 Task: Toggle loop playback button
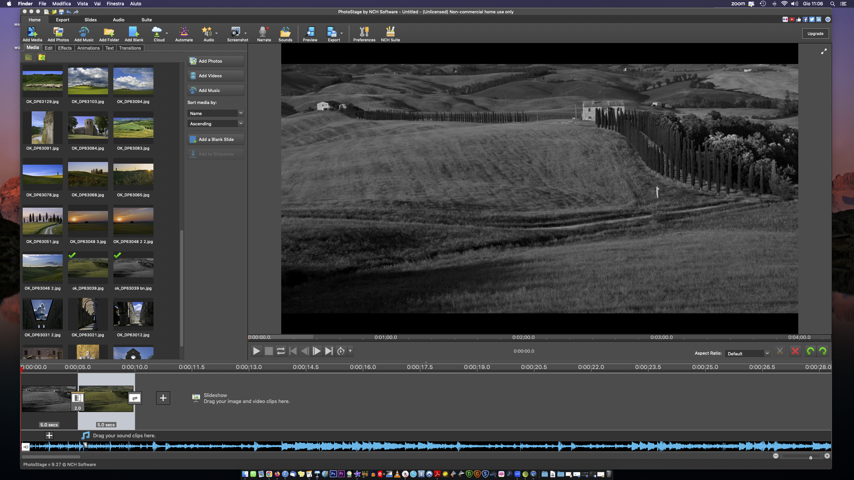(x=281, y=351)
